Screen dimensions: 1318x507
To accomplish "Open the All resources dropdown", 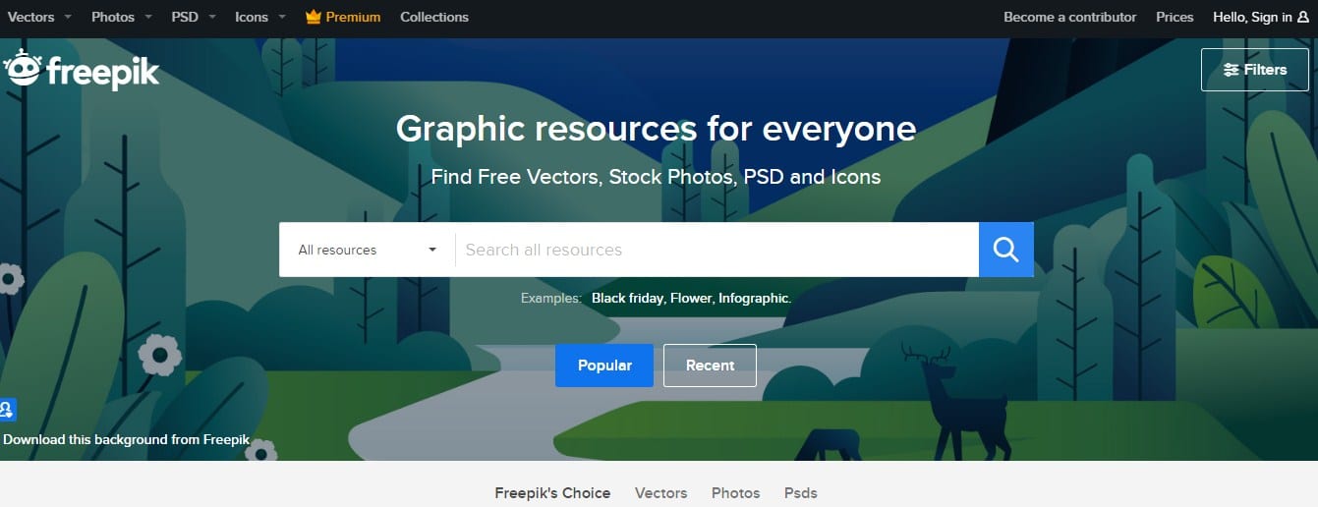I will point(368,250).
